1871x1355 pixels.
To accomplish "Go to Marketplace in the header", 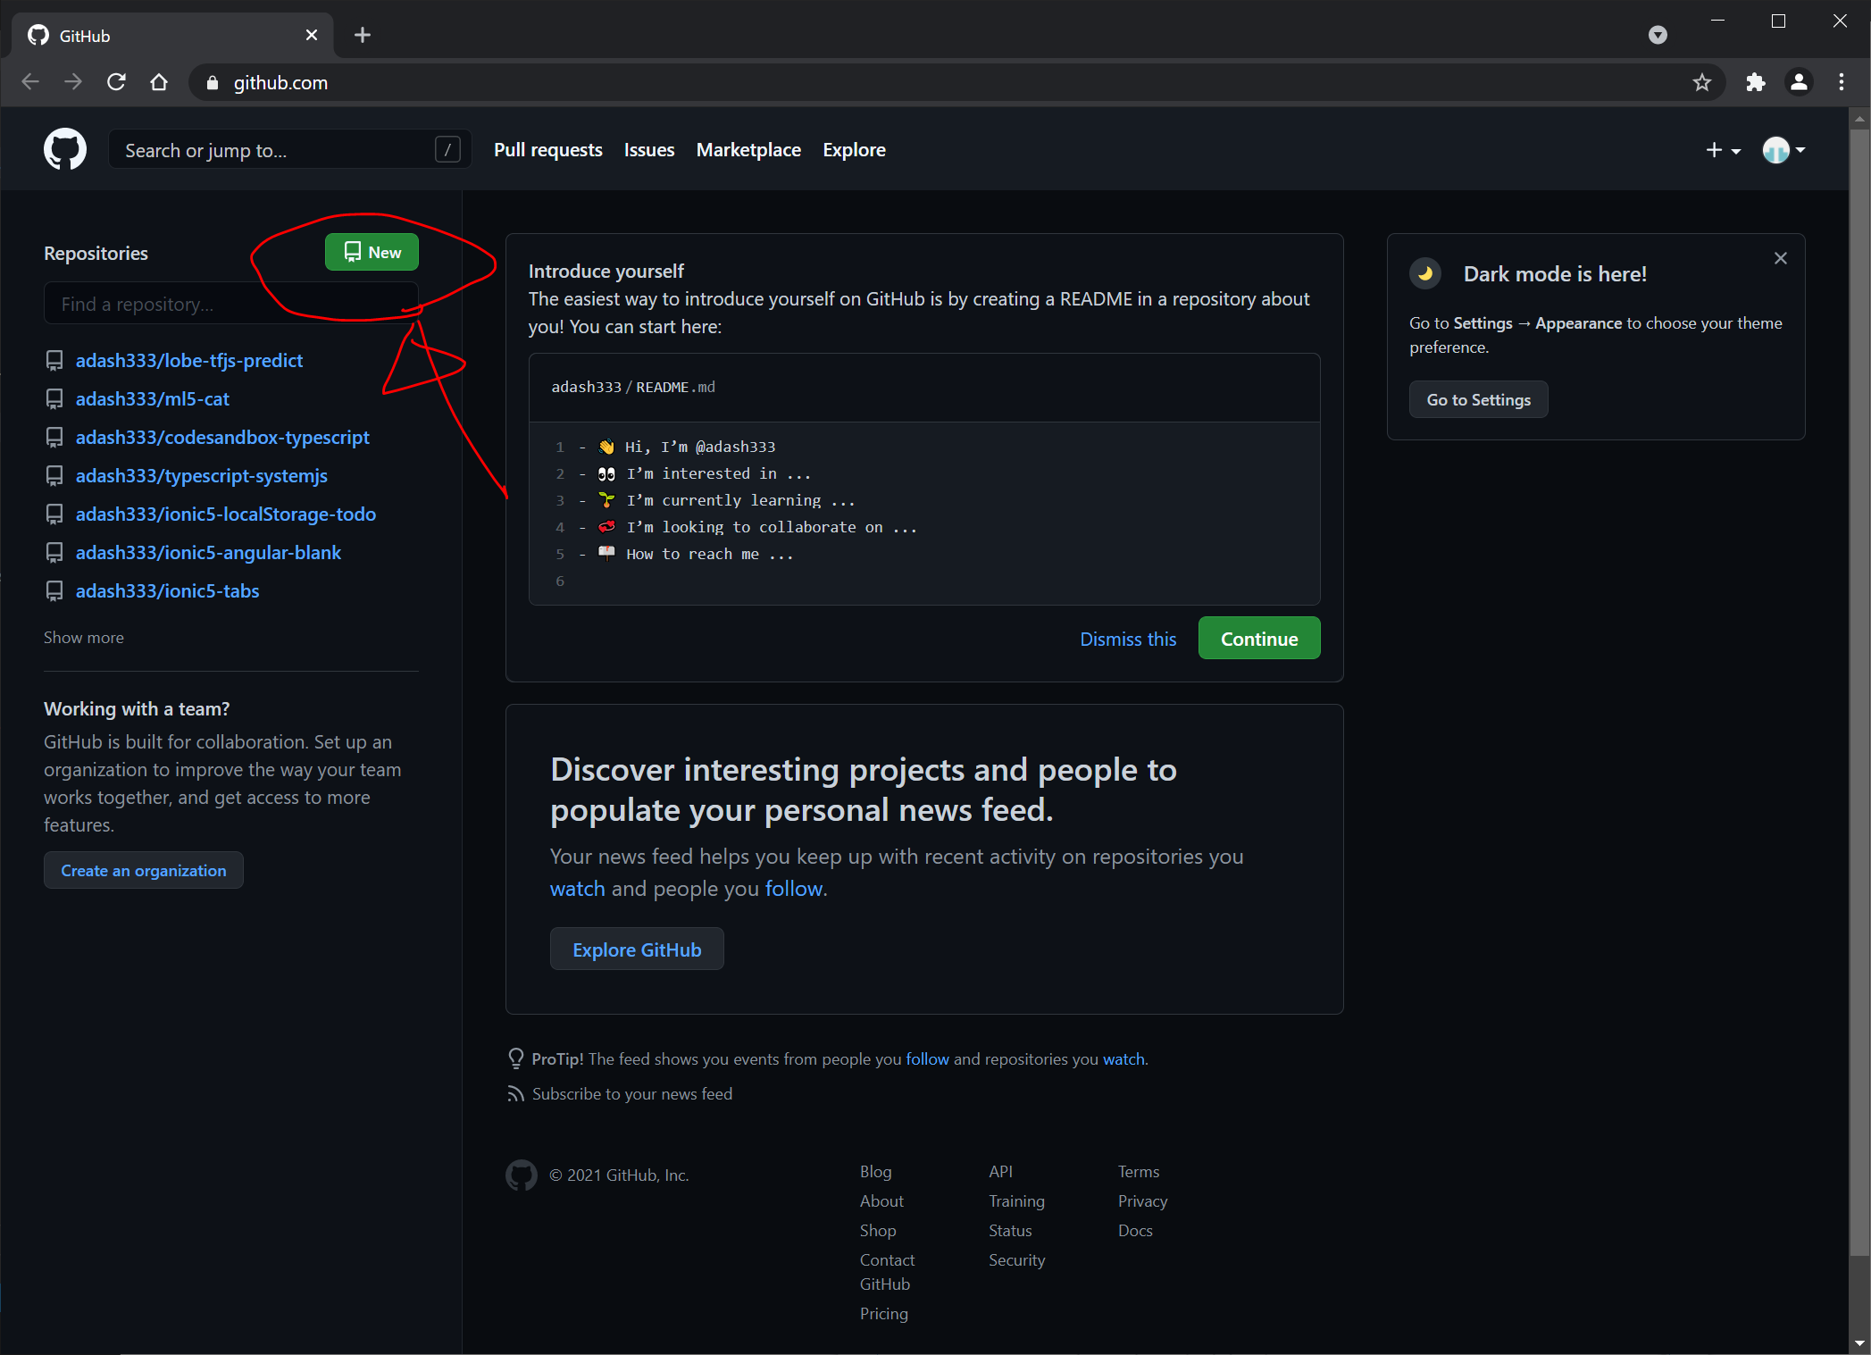I will (748, 150).
